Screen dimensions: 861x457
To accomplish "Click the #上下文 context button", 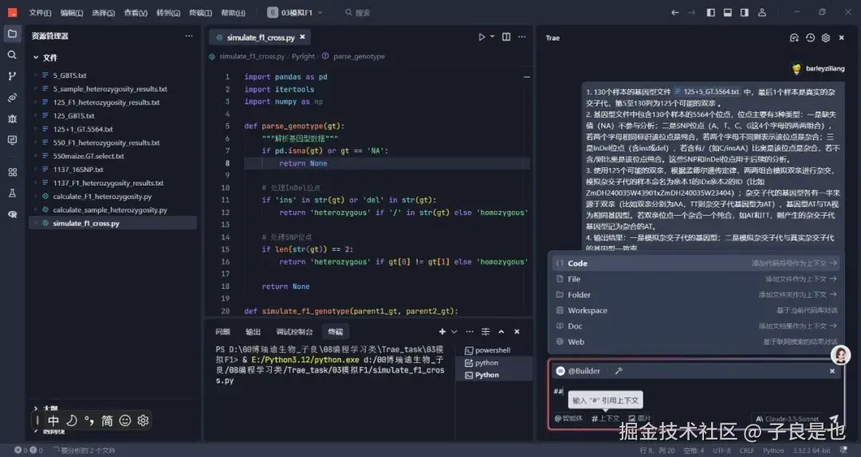I will point(606,419).
